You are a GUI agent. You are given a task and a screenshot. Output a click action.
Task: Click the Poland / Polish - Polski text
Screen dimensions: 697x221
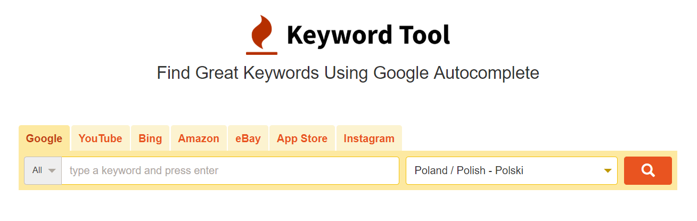tap(469, 170)
